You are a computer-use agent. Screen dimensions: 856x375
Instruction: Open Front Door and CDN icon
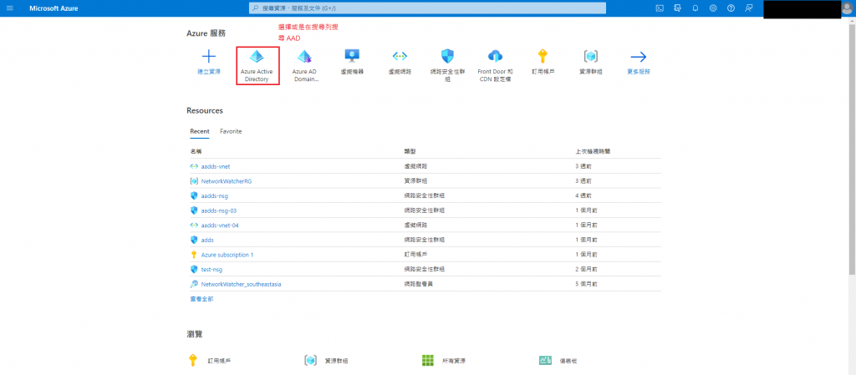click(x=495, y=56)
